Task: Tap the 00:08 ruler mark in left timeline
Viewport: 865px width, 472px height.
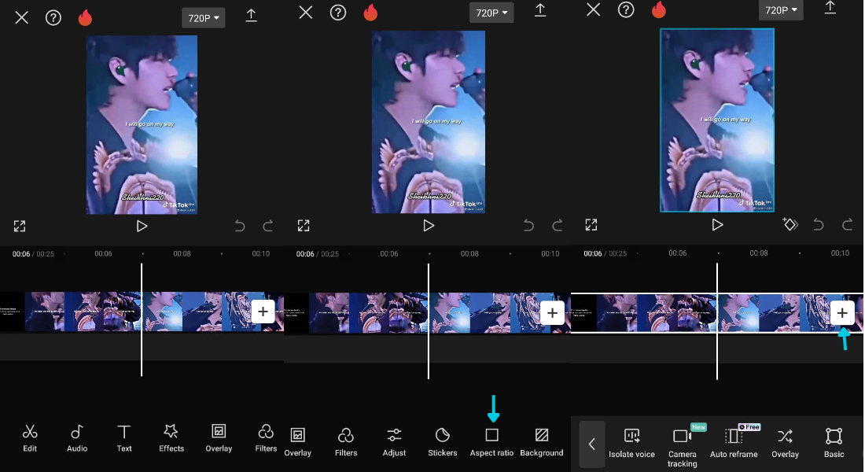Action: 182,254
